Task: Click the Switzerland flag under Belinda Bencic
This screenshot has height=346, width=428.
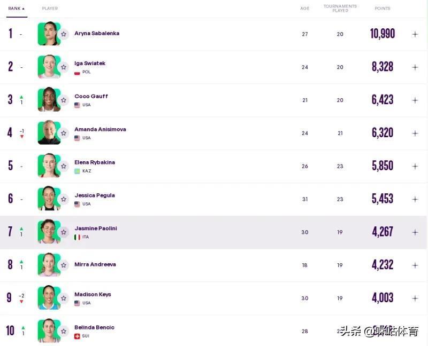Action: pos(77,336)
